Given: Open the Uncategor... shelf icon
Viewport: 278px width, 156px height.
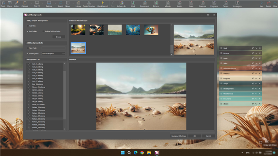Looking at the screenshot, I should click(x=237, y=4).
